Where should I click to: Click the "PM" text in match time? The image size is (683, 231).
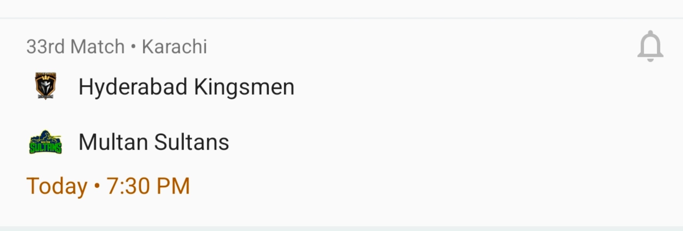tap(173, 186)
